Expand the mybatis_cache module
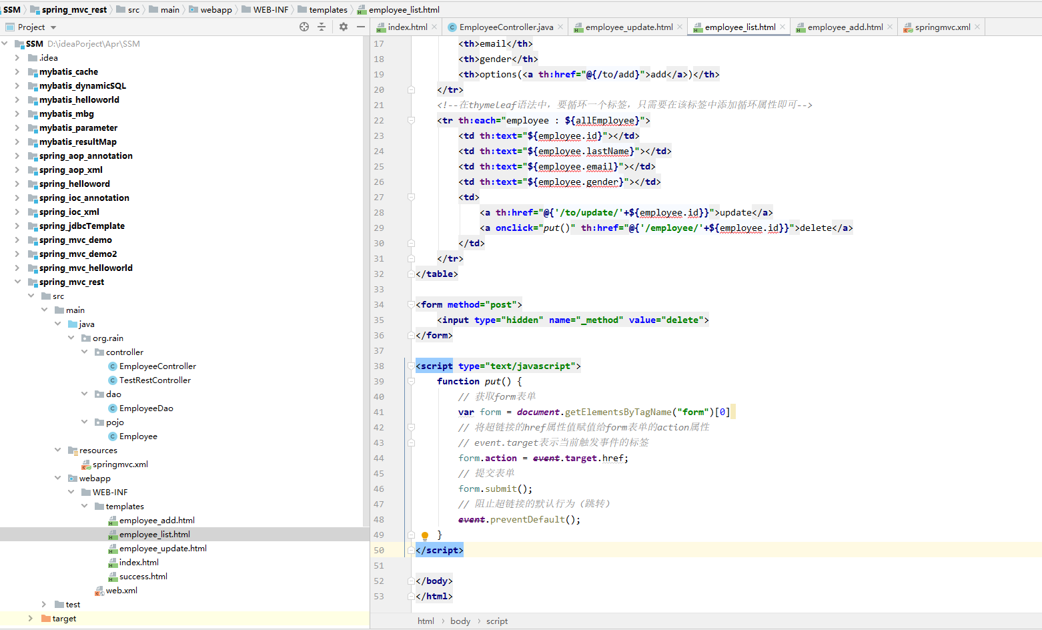1042x630 pixels. pos(17,71)
